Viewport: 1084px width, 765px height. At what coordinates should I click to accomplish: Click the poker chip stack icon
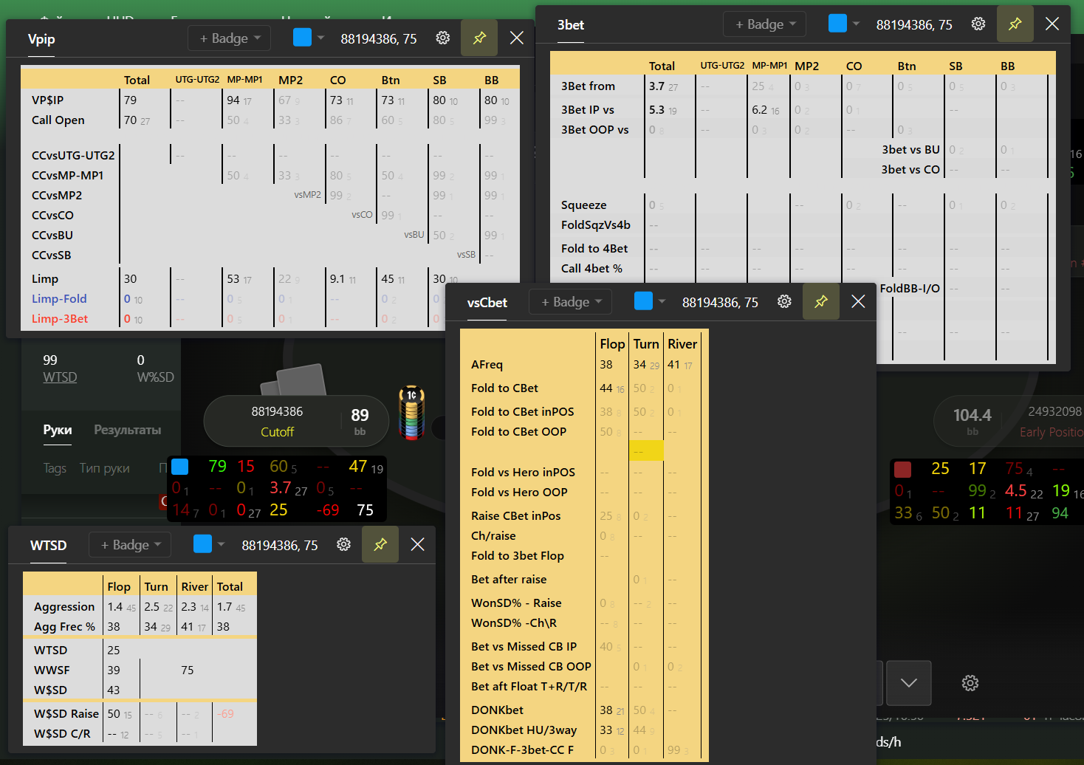412,412
